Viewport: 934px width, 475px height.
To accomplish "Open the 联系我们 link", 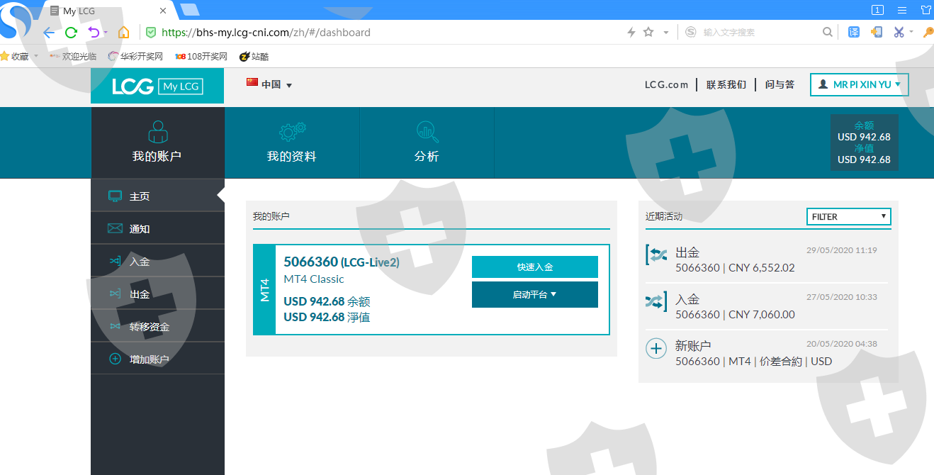I will (x=726, y=84).
